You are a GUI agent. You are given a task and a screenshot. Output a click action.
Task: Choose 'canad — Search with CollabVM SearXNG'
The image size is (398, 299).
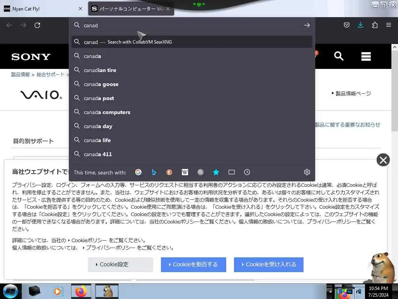pyautogui.click(x=192, y=42)
